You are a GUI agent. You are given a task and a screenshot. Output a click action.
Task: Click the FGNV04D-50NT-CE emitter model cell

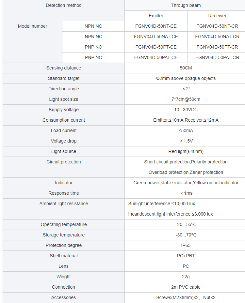click(156, 26)
